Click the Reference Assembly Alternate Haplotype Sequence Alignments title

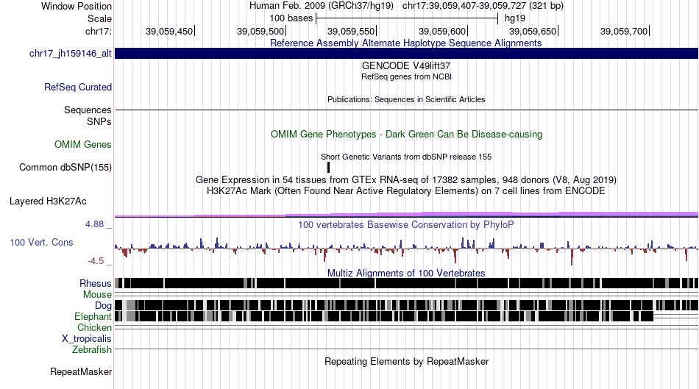(406, 43)
